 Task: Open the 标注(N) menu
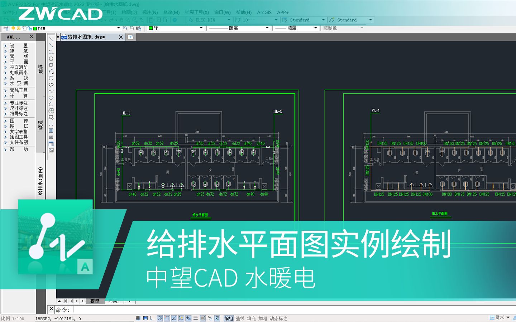click(x=150, y=13)
